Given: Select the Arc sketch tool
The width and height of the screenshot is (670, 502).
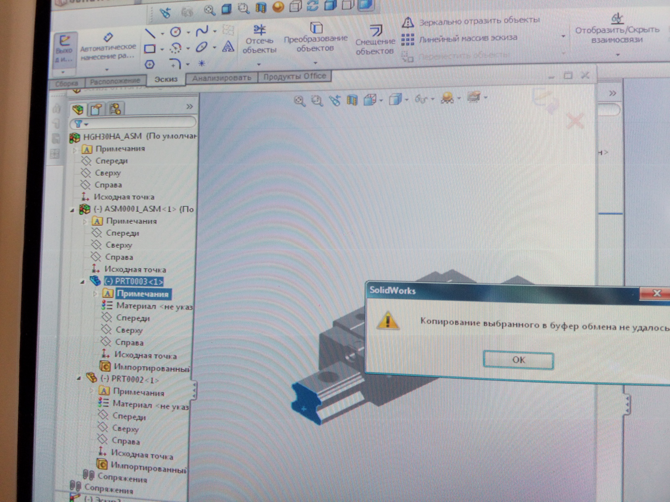Looking at the screenshot, I should 175,48.
